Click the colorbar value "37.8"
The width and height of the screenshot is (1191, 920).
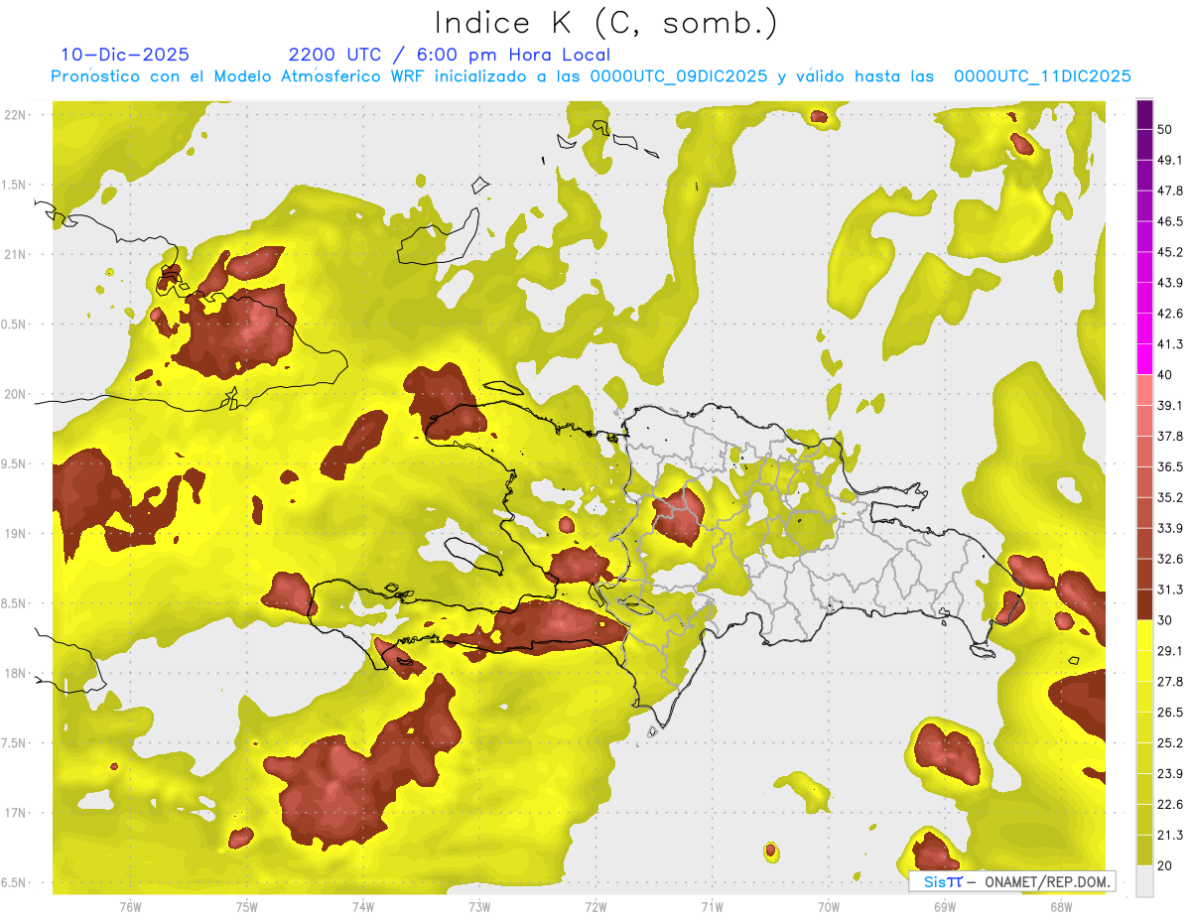click(x=1170, y=436)
